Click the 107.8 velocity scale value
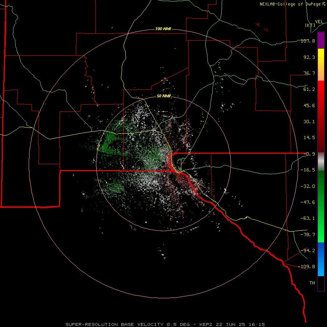Screen dimensions: 327x327 308,41
